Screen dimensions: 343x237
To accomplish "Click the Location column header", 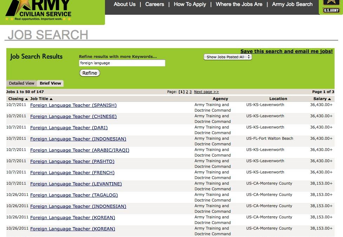I will coord(278,99).
